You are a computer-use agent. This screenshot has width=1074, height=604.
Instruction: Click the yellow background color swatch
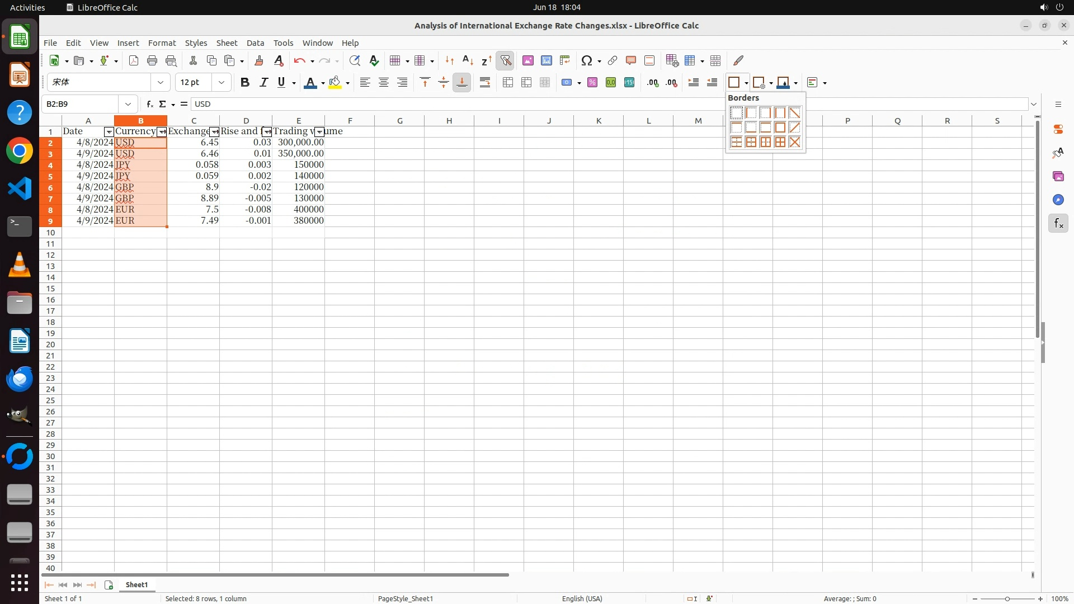point(335,83)
